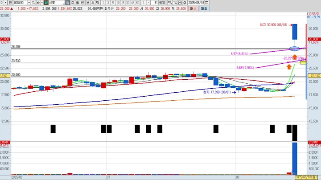
Task: Click the green 신 badge before stock name
Action: 46,3
